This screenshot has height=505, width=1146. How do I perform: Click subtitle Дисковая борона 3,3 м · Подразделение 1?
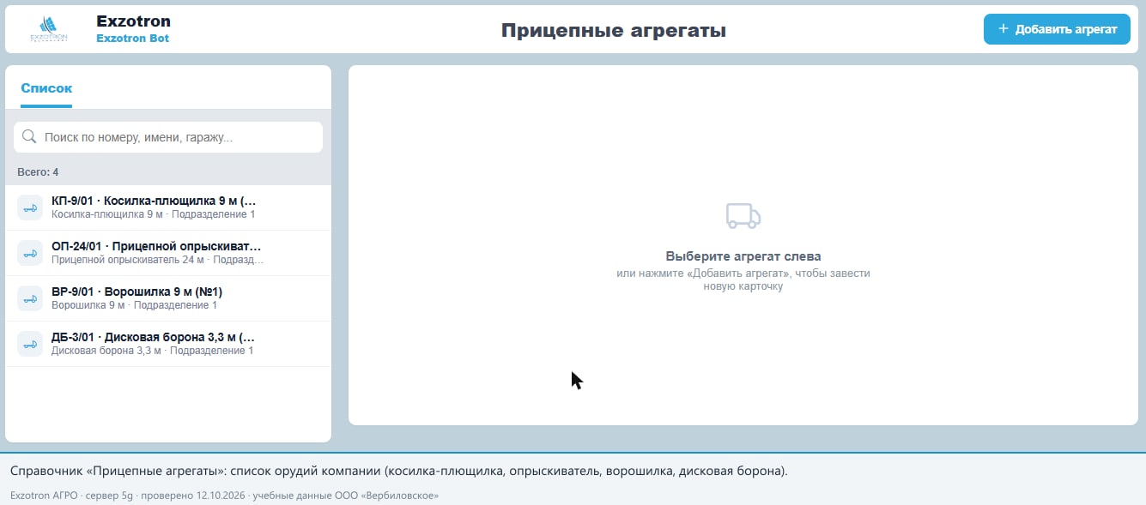[x=153, y=351]
